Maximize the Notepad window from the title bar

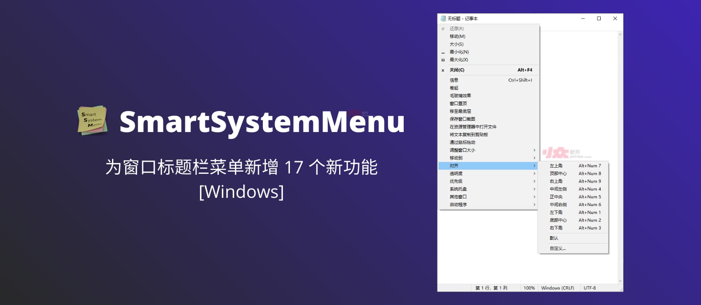pos(599,19)
